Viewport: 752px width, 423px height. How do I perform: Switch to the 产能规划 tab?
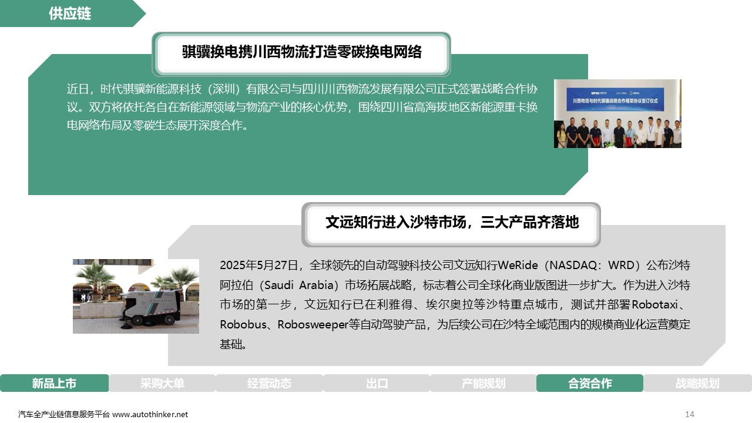(483, 384)
